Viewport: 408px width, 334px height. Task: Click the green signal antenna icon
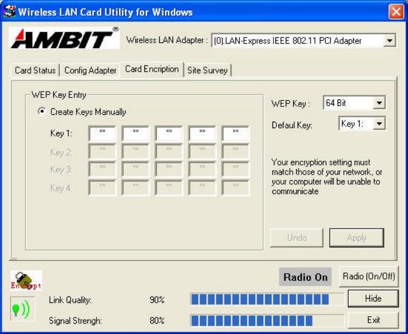pos(22,309)
